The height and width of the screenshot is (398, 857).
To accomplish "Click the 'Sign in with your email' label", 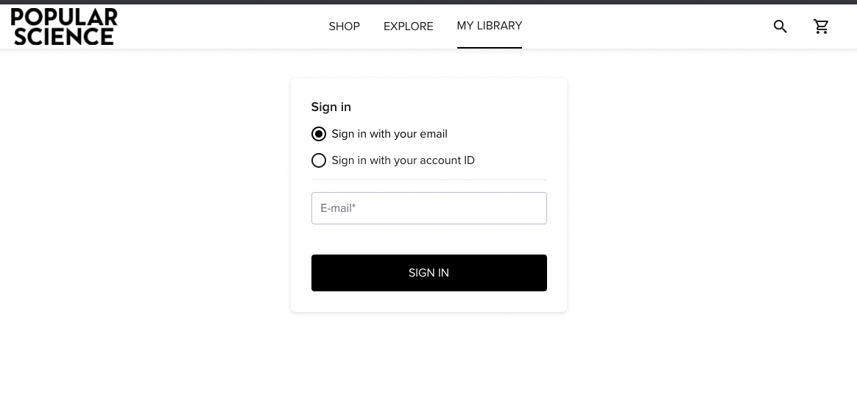I will (389, 134).
